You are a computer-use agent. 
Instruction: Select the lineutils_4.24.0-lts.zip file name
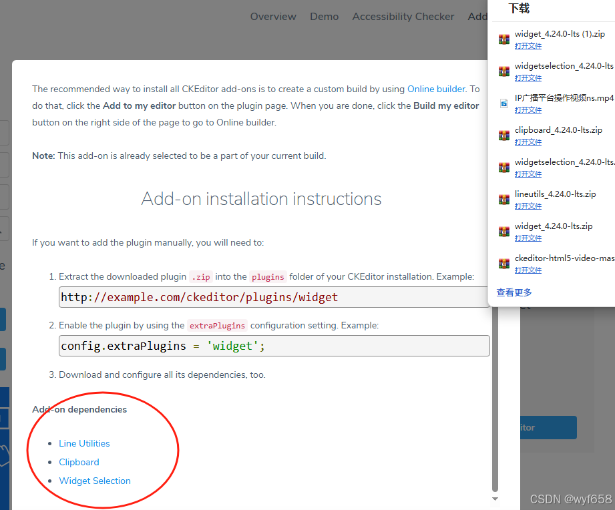[555, 194]
